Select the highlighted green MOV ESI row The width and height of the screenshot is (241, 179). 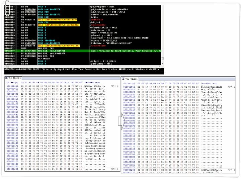[83, 51]
